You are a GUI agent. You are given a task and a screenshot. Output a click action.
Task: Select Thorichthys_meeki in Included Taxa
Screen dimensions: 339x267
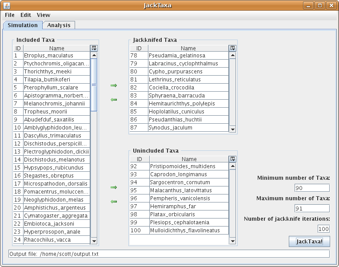click(52, 72)
